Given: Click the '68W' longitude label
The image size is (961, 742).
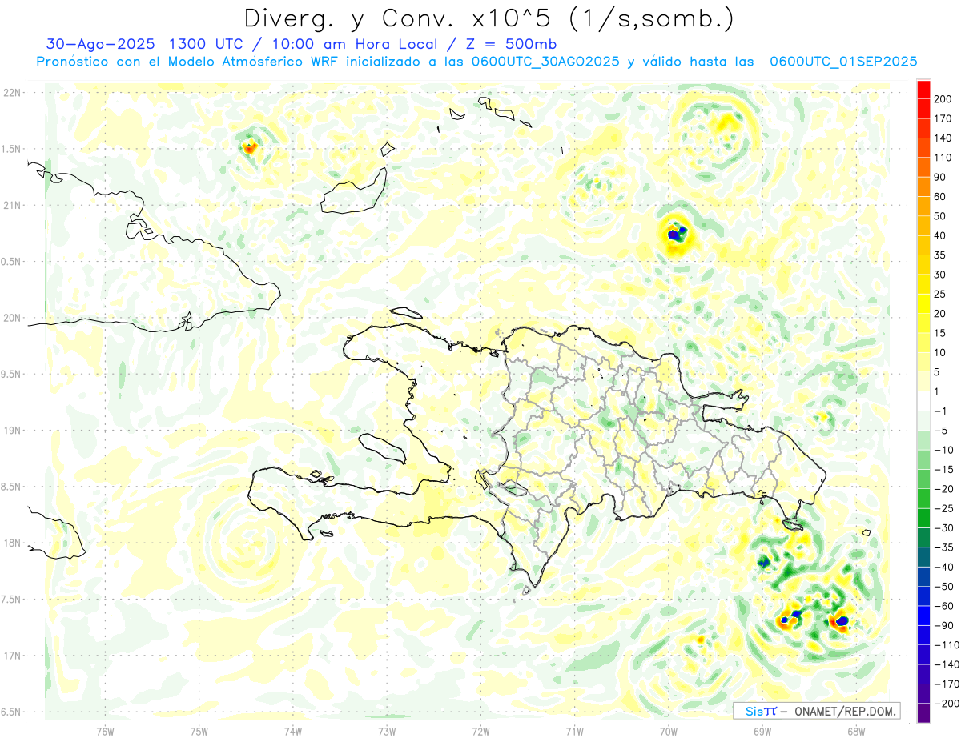Looking at the screenshot, I should pos(855,731).
